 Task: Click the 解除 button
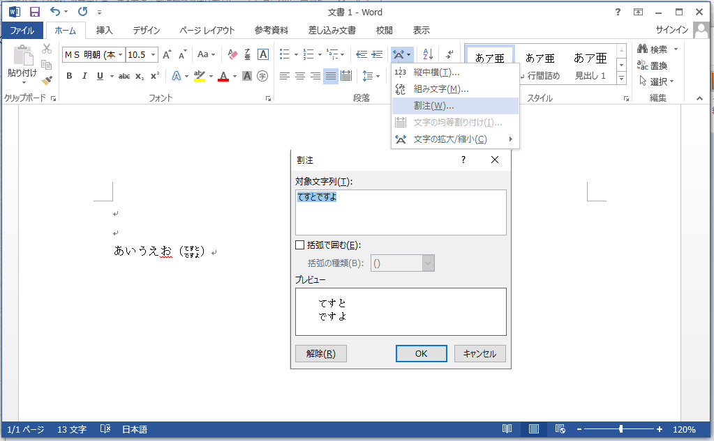[320, 353]
